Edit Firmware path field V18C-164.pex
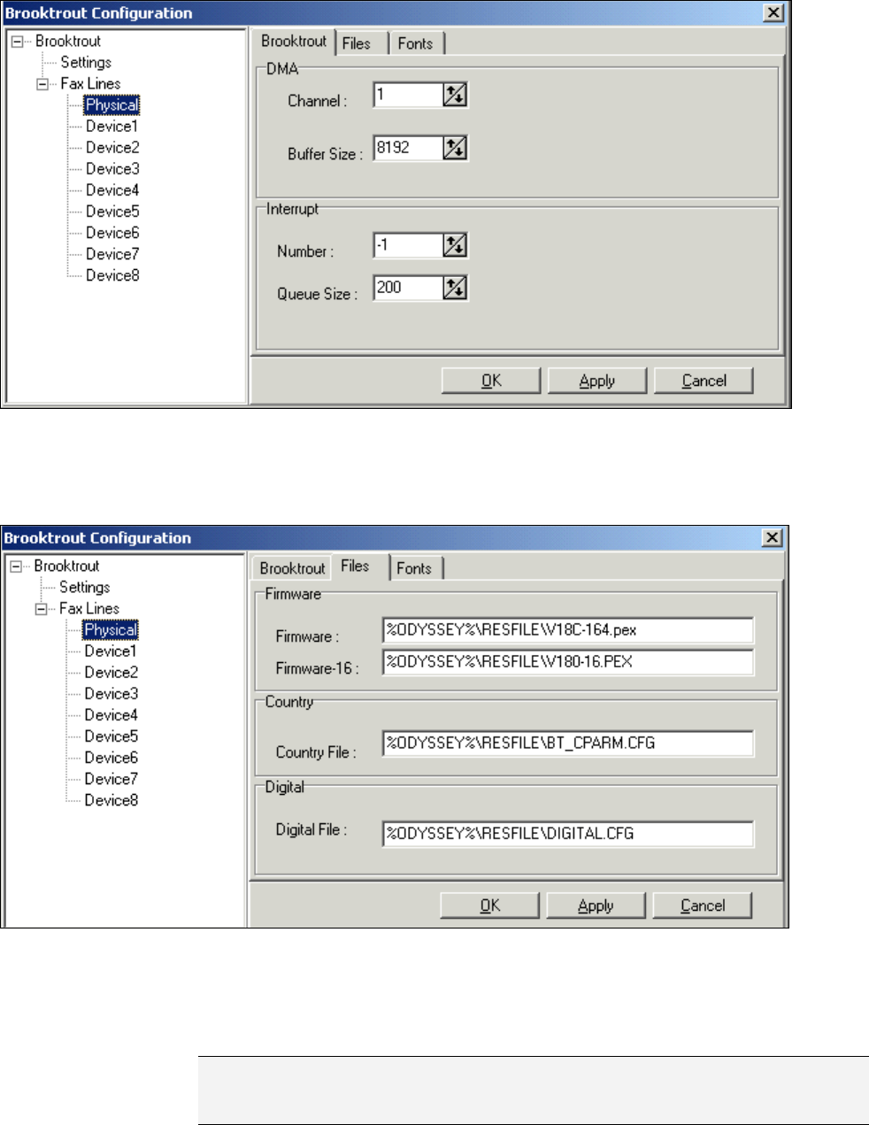The image size is (869, 1125). 568,630
